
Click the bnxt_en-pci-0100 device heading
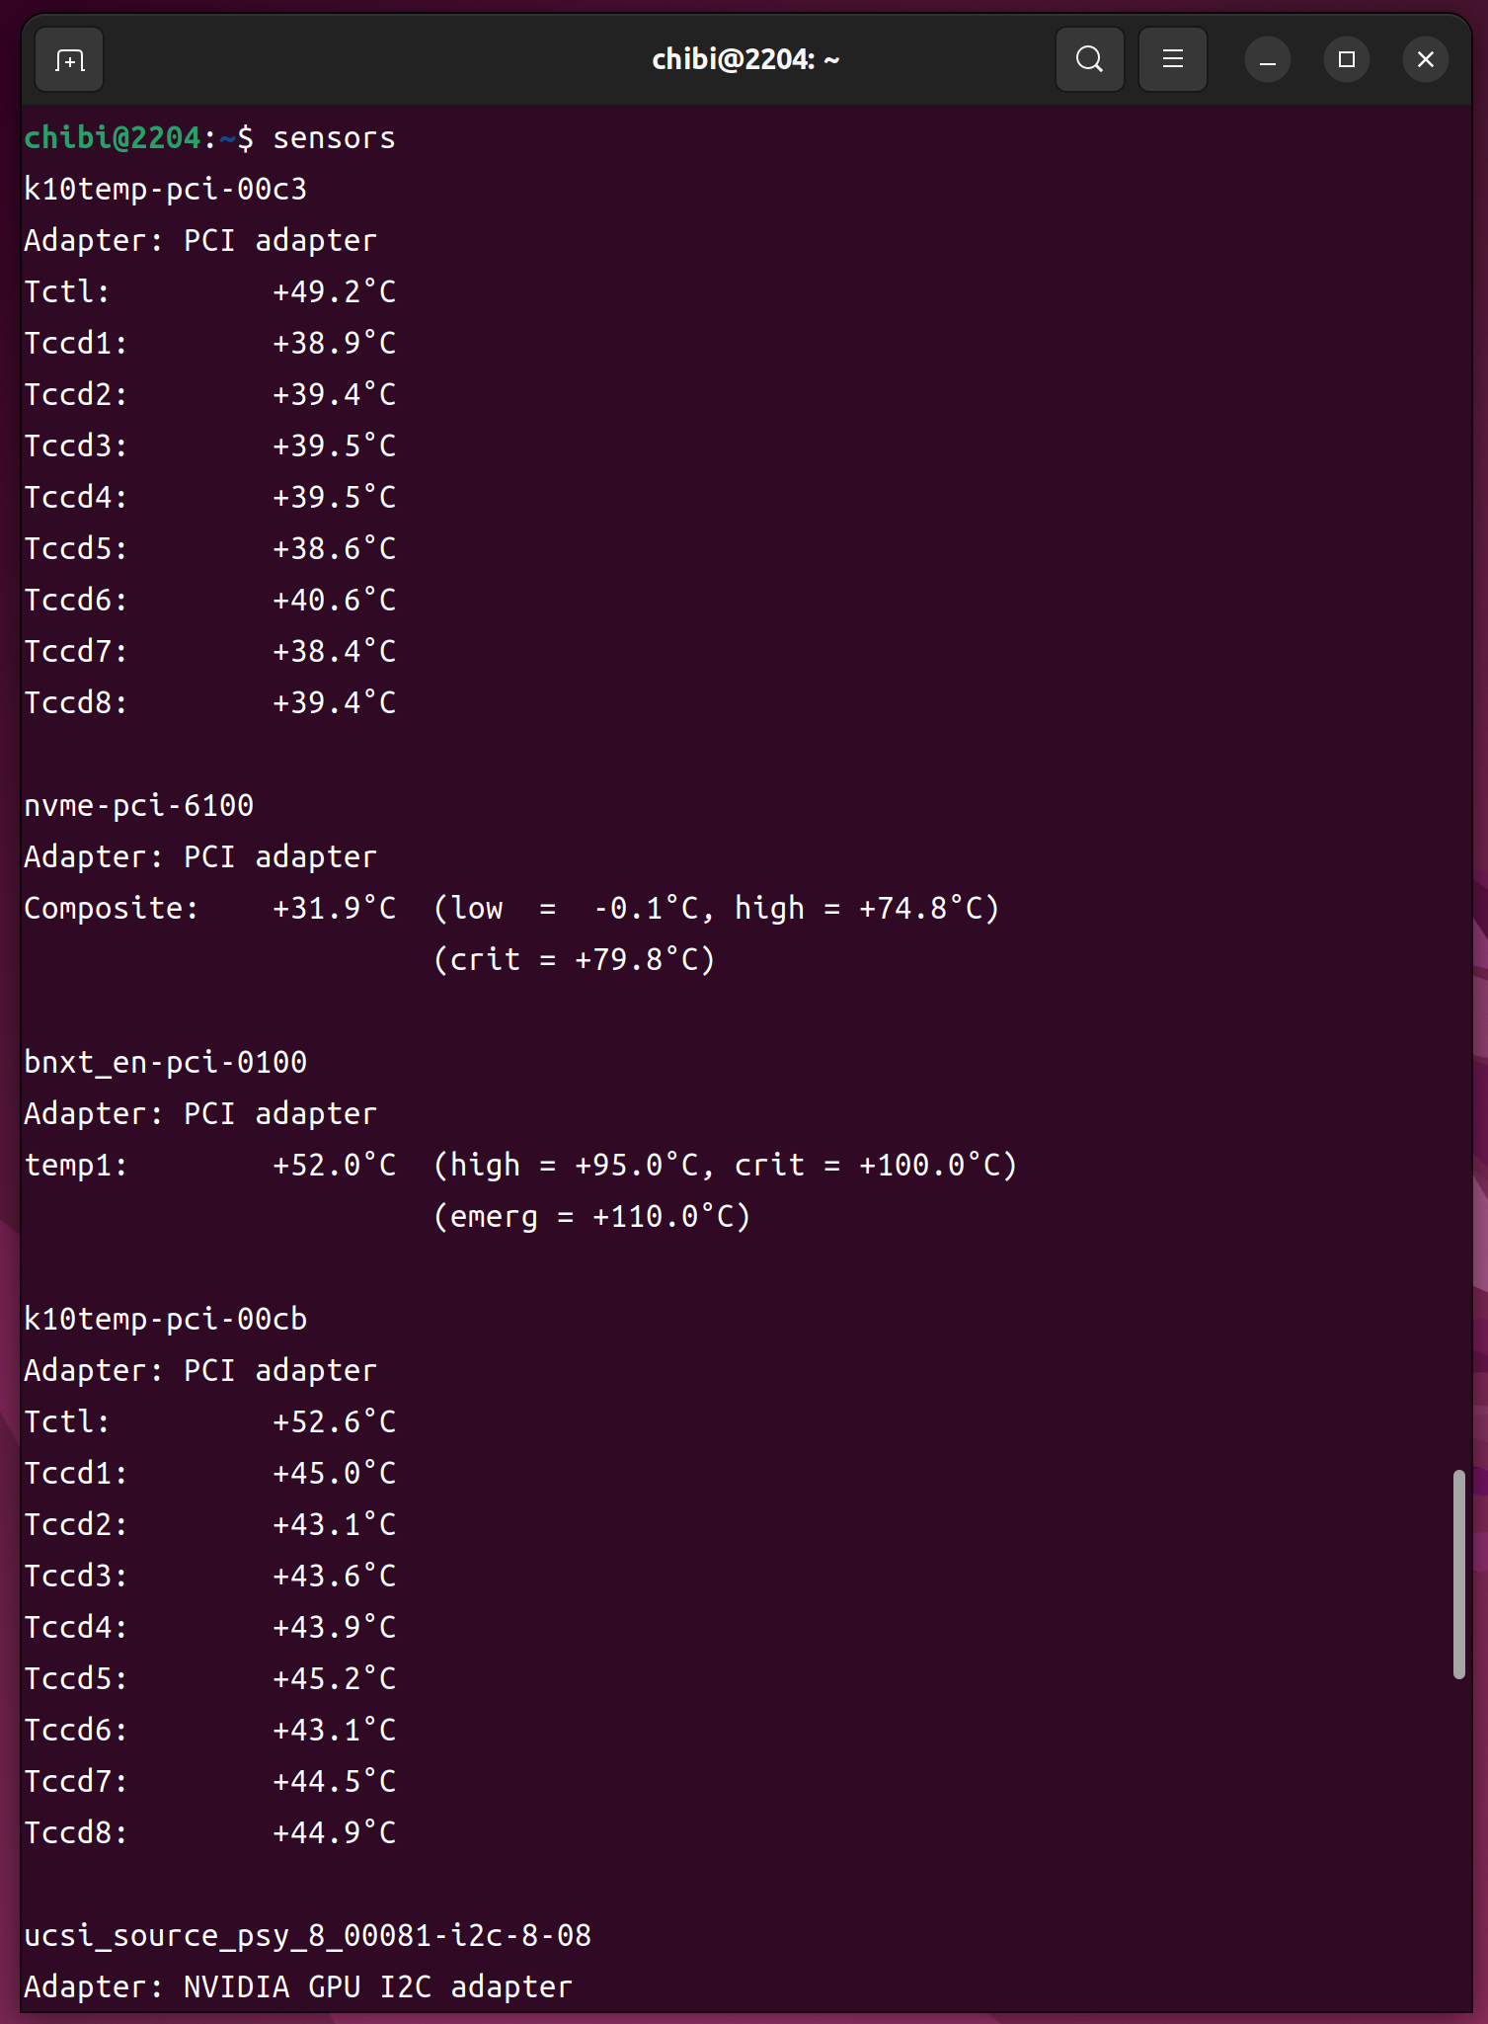coord(165,1063)
